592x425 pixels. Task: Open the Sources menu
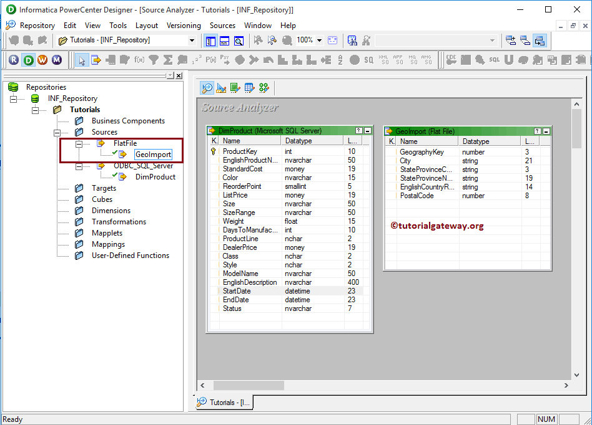(223, 26)
